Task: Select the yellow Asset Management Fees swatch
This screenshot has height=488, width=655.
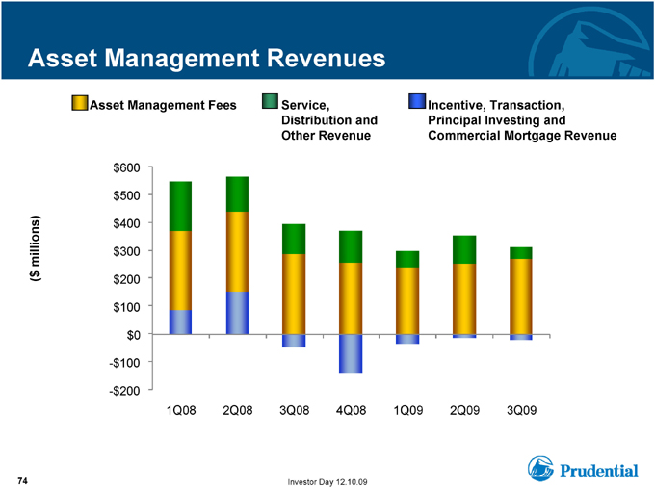Action: click(79, 103)
